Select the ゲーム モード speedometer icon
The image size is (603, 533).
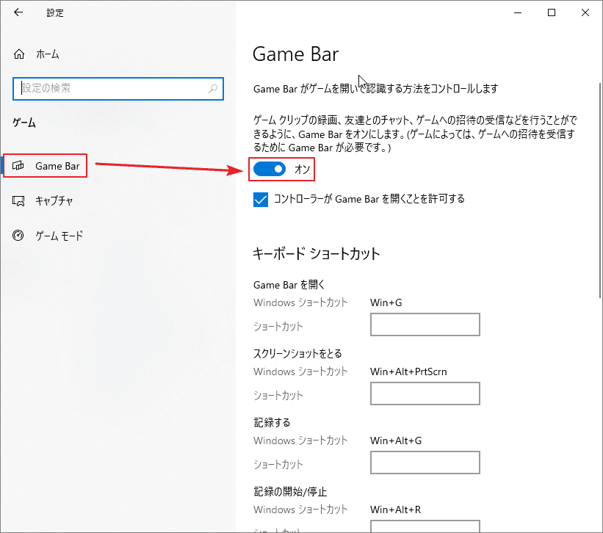point(18,236)
